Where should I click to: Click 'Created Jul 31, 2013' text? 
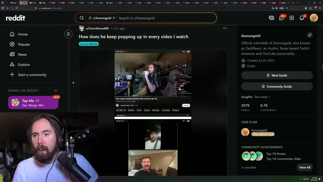pyautogui.click(x=260, y=60)
